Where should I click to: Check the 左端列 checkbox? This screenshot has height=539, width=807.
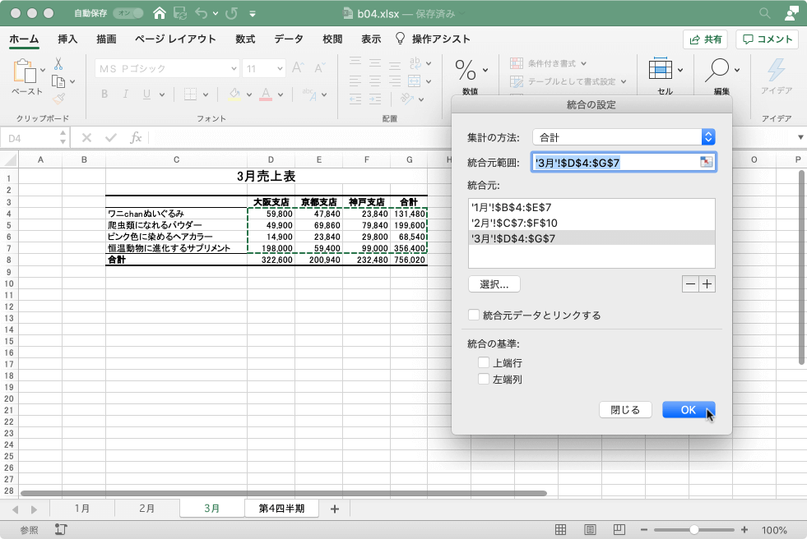(x=483, y=380)
